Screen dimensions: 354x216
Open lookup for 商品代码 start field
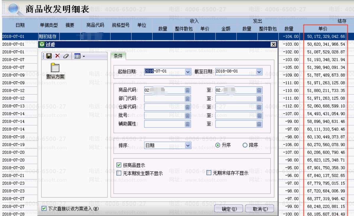pyautogui.click(x=187, y=90)
